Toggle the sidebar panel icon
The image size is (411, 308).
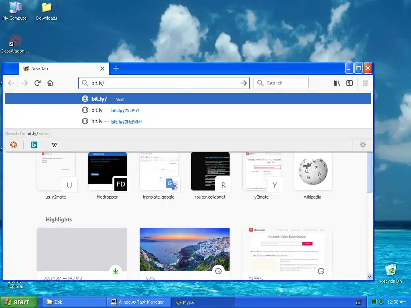coord(350,83)
